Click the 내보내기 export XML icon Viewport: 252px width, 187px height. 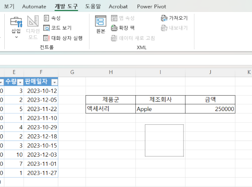point(164,28)
